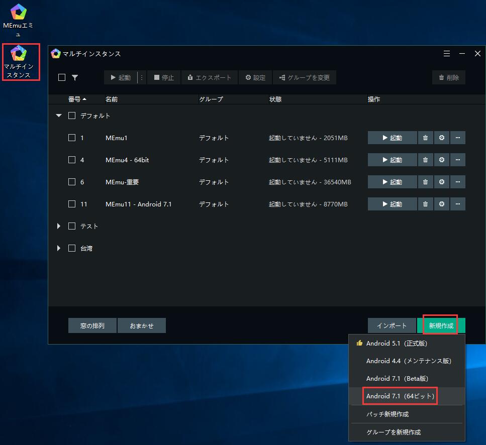Click the エクスポート toolbar icon

coord(209,77)
